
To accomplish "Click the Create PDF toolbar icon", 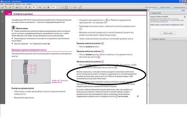I will 2,7.
